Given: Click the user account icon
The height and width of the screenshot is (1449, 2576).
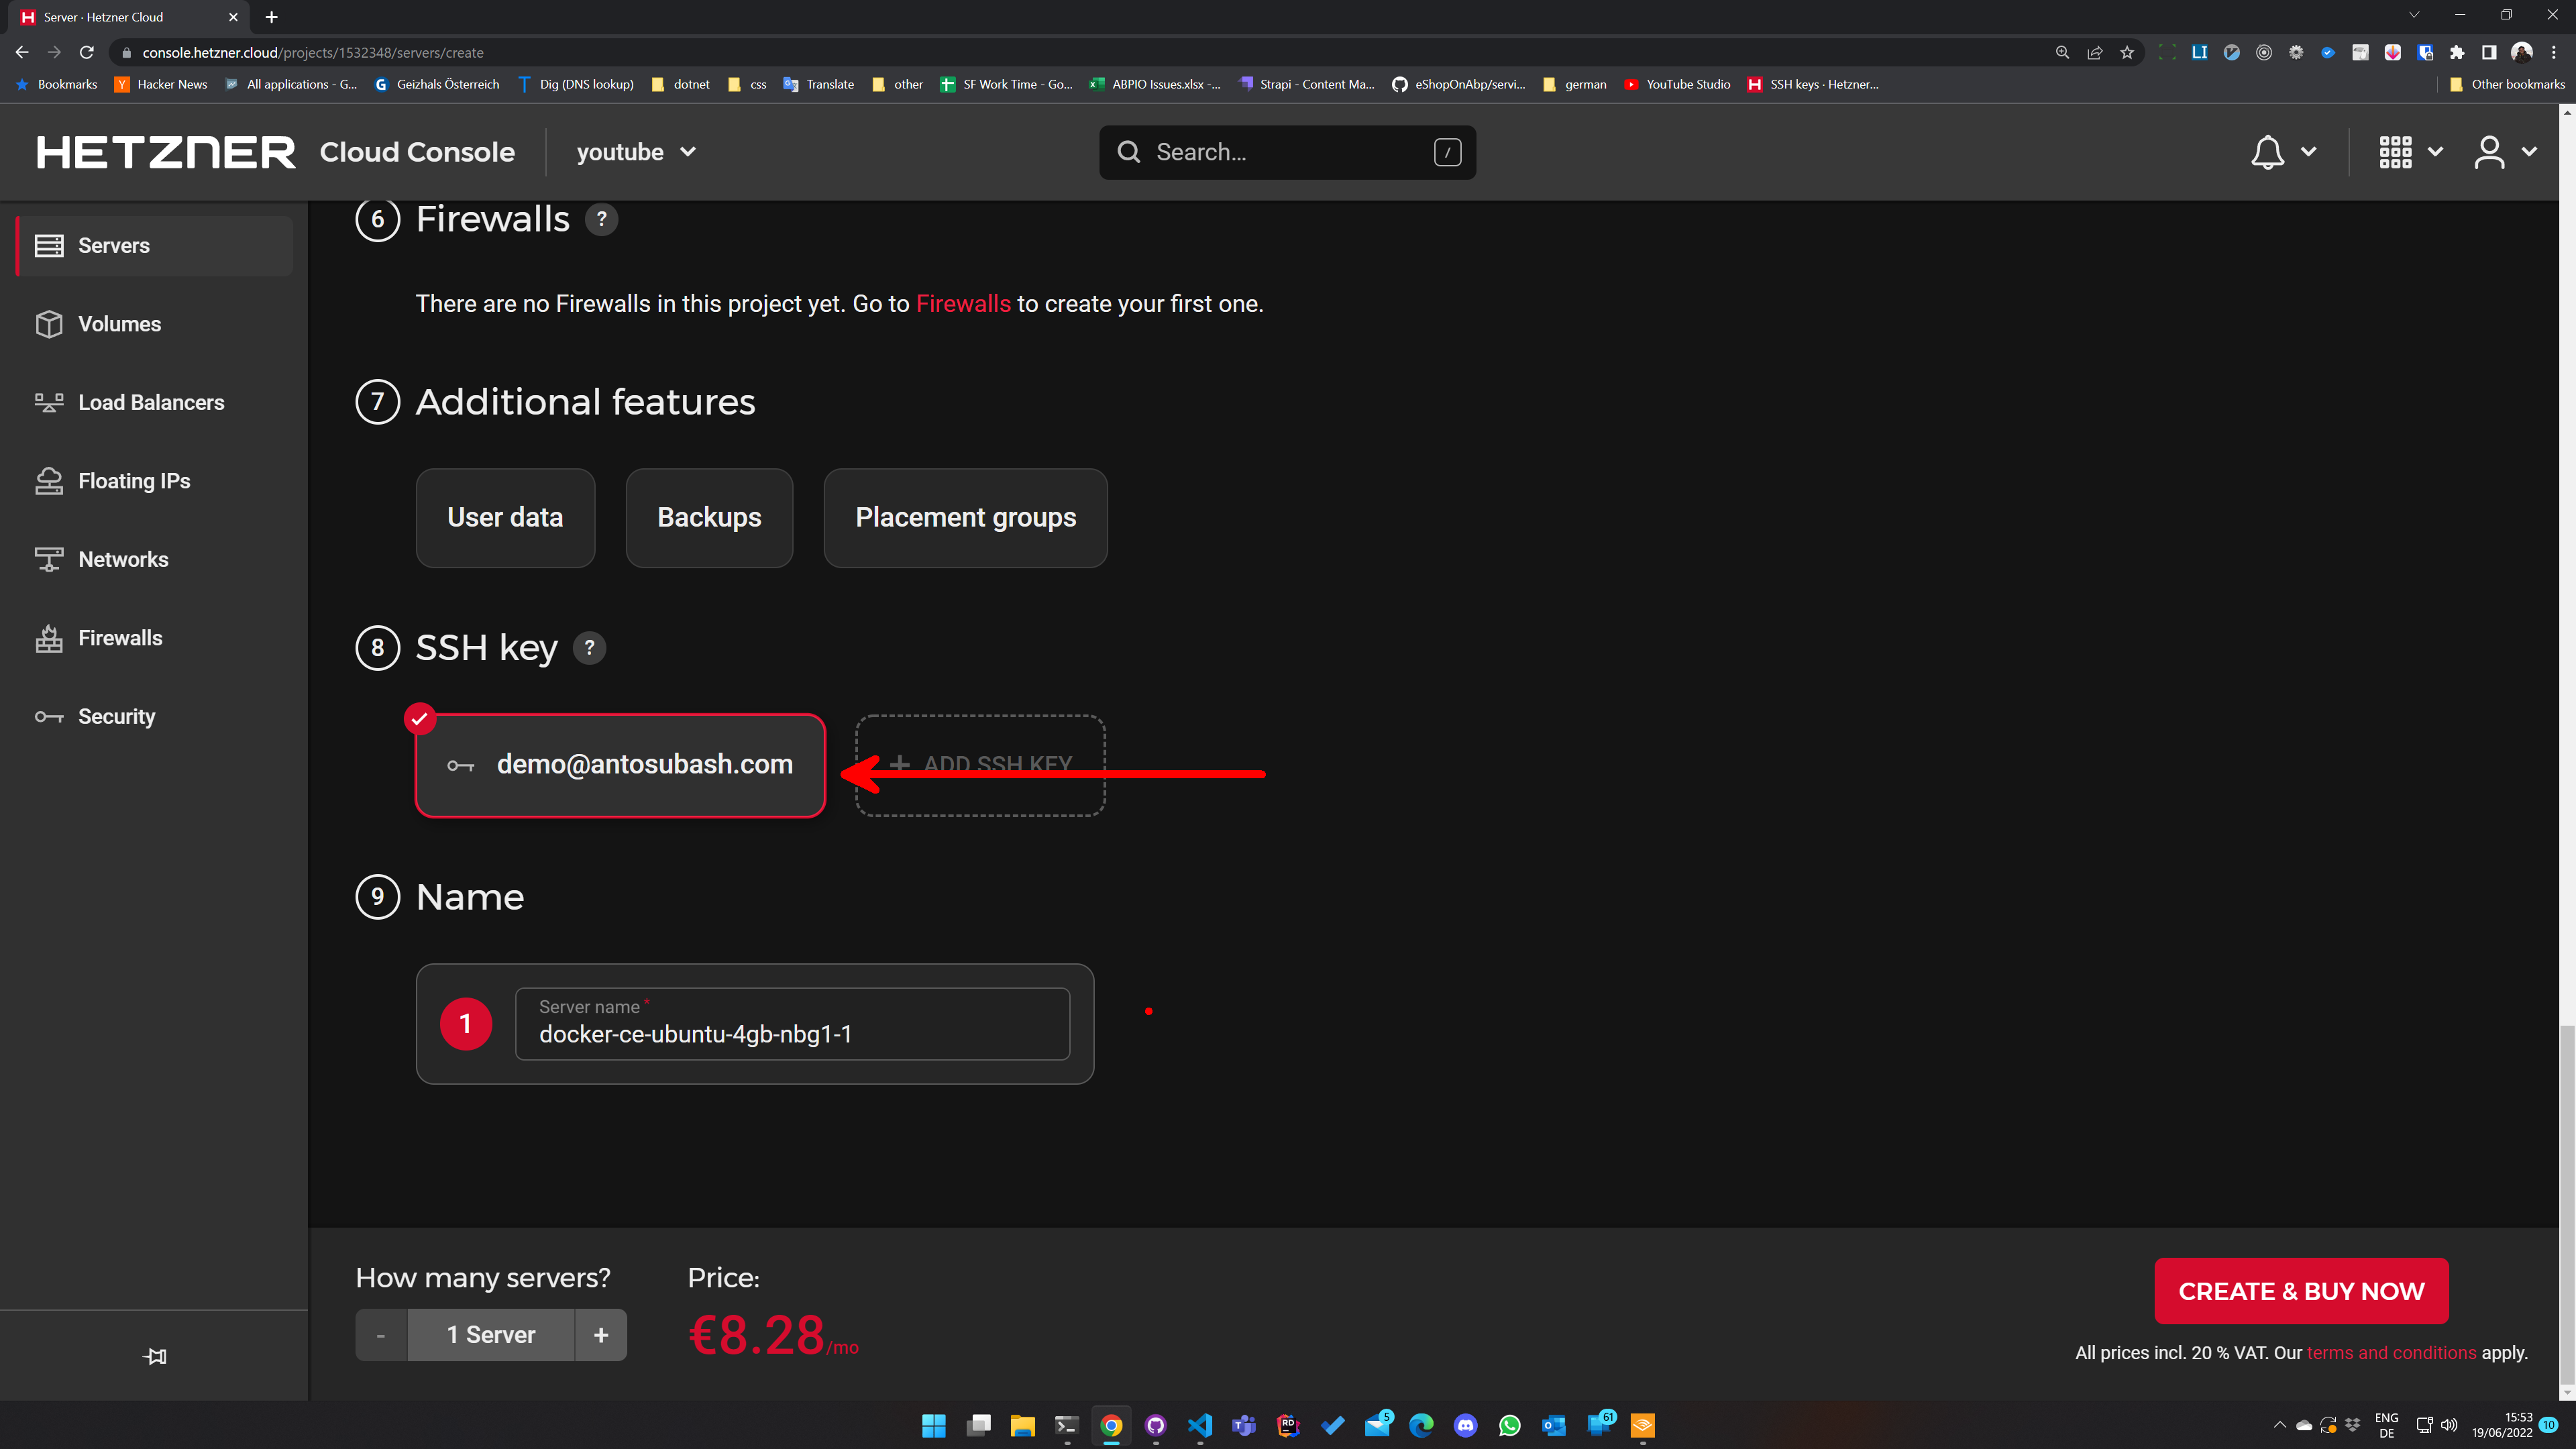Looking at the screenshot, I should pos(2489,152).
